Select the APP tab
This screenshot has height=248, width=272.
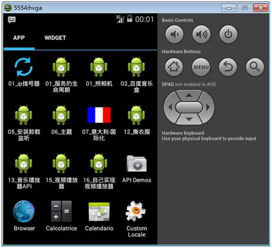[19, 38]
